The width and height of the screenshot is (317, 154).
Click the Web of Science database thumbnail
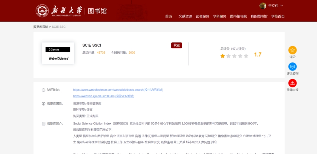click(58, 53)
